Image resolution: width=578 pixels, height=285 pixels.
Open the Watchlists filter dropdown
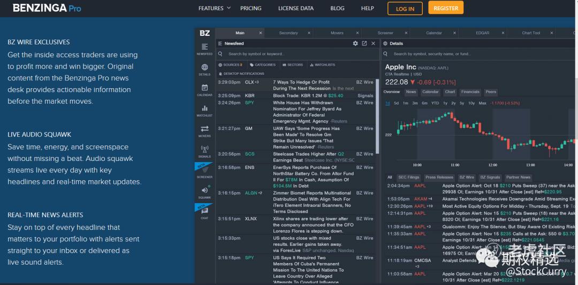pyautogui.click(x=323, y=65)
